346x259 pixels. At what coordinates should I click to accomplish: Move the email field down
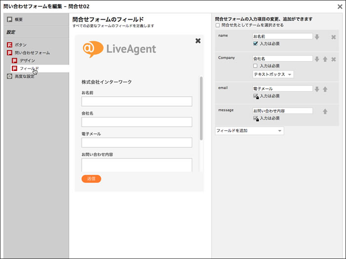pos(317,89)
